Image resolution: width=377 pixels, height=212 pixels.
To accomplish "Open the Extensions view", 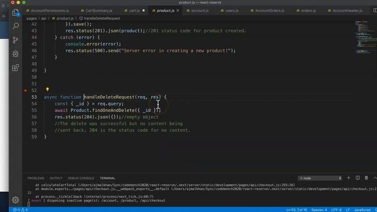I will [x=16, y=68].
